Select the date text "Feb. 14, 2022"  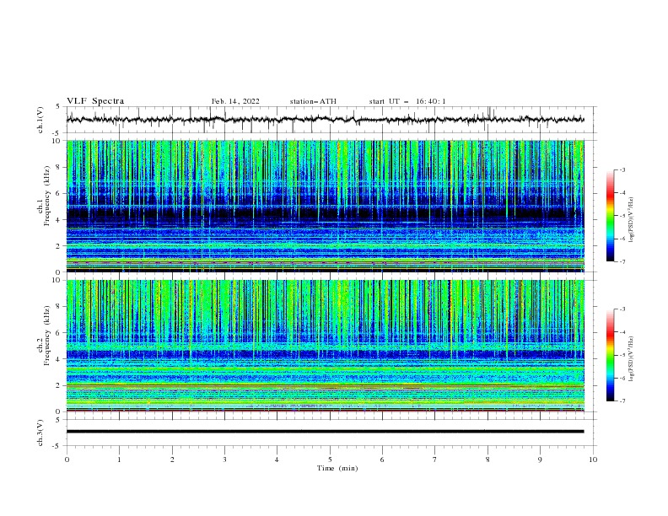coord(235,101)
